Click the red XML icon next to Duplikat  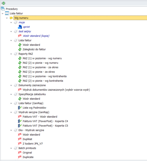coord(20,139)
